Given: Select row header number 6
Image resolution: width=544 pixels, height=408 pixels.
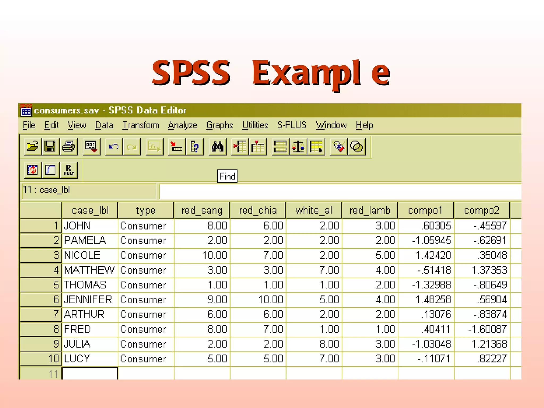Looking at the screenshot, I should [x=41, y=300].
